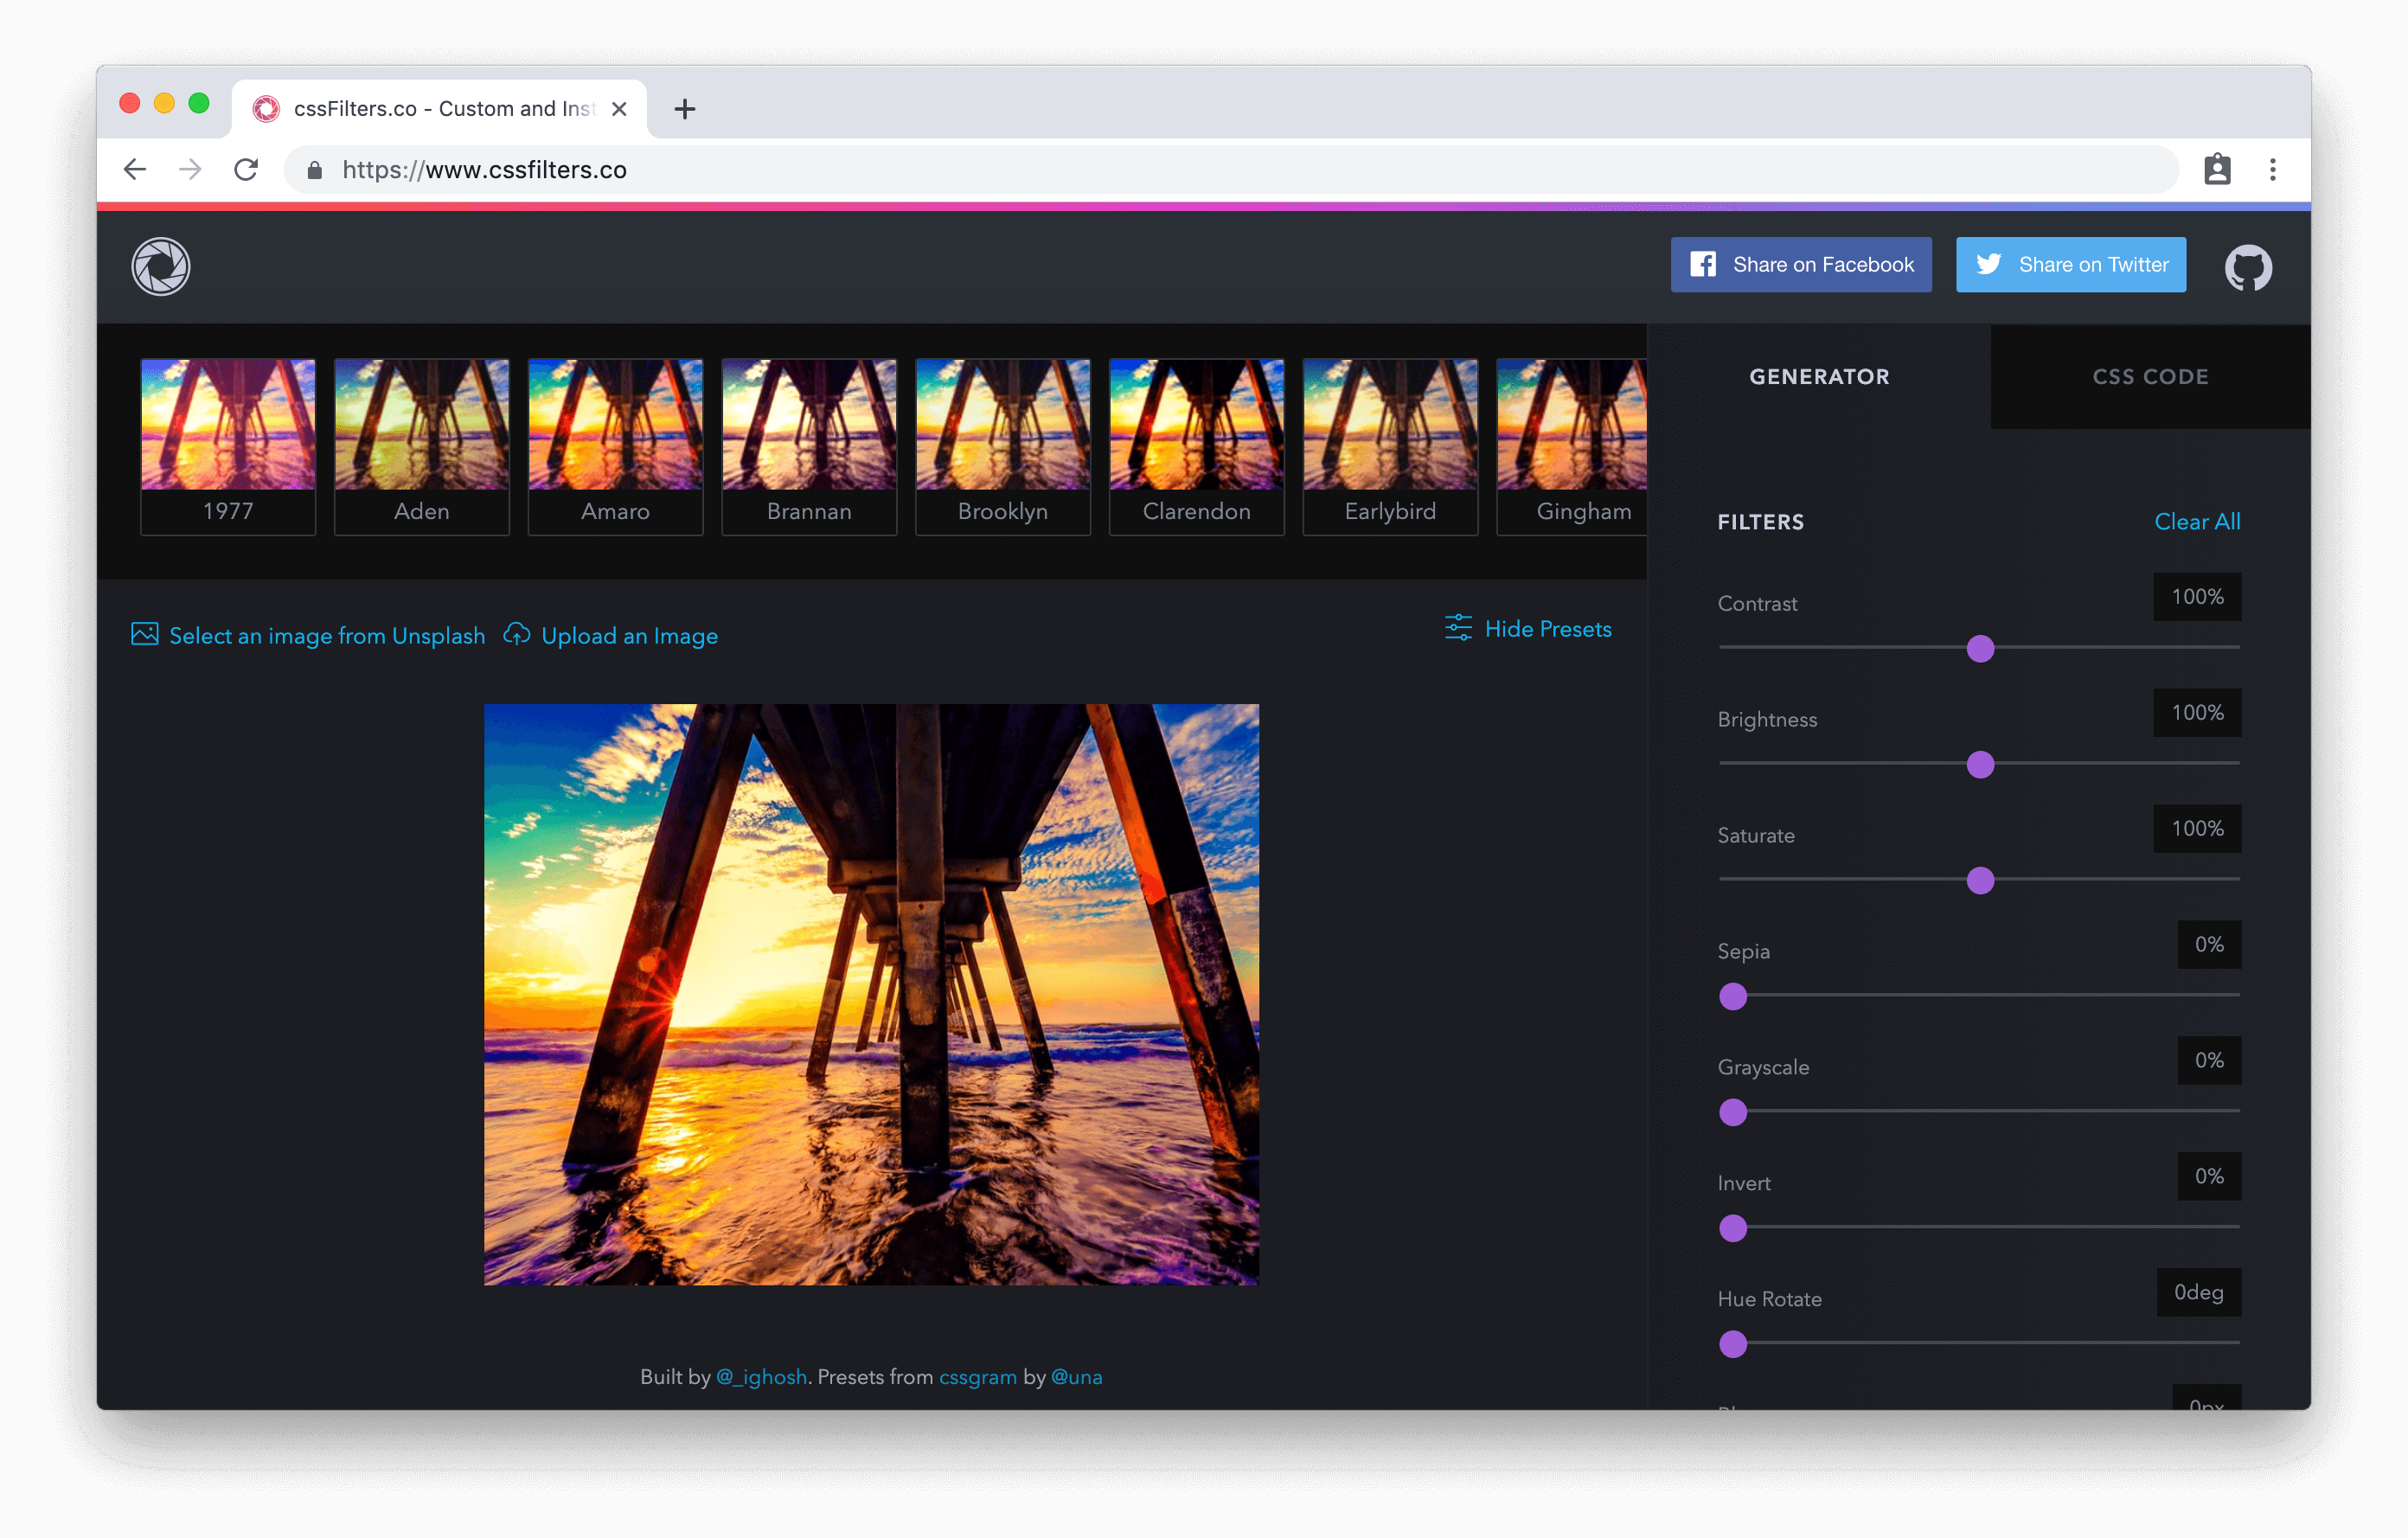Screen dimensions: 2408x1538
Task: Click the browser profile icon
Action: [2216, 170]
